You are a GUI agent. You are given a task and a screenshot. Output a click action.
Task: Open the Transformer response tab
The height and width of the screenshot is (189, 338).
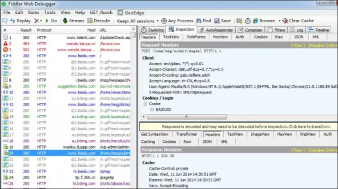coord(186,134)
